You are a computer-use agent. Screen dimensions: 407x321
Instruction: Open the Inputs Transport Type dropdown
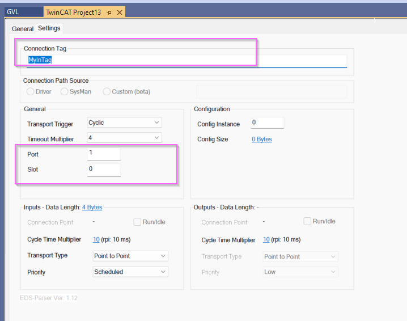[130, 256]
